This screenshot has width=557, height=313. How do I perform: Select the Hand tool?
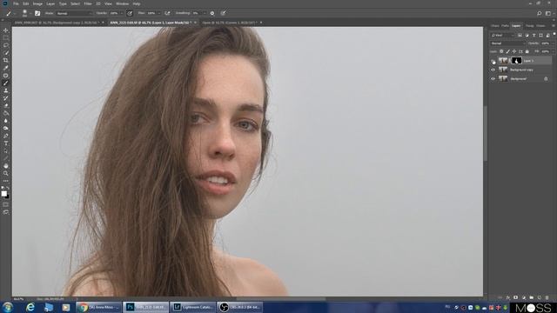[6, 166]
